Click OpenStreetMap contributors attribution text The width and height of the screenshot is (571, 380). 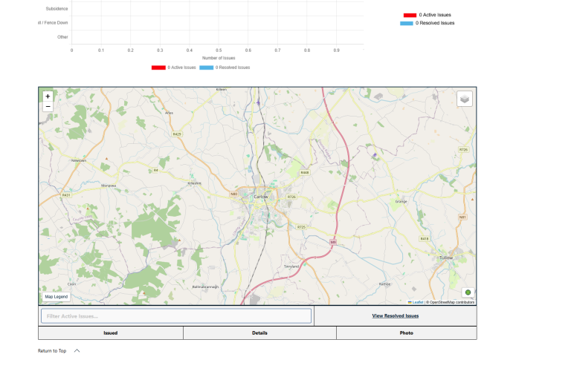tap(452, 302)
